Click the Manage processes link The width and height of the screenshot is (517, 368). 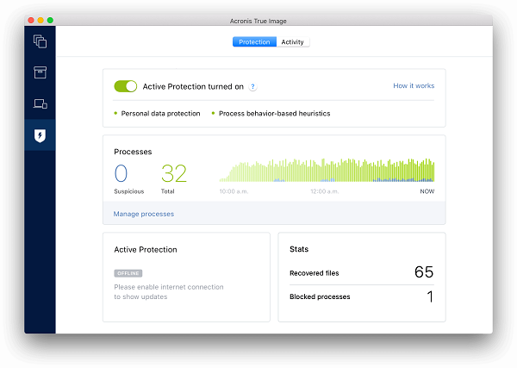tap(144, 214)
